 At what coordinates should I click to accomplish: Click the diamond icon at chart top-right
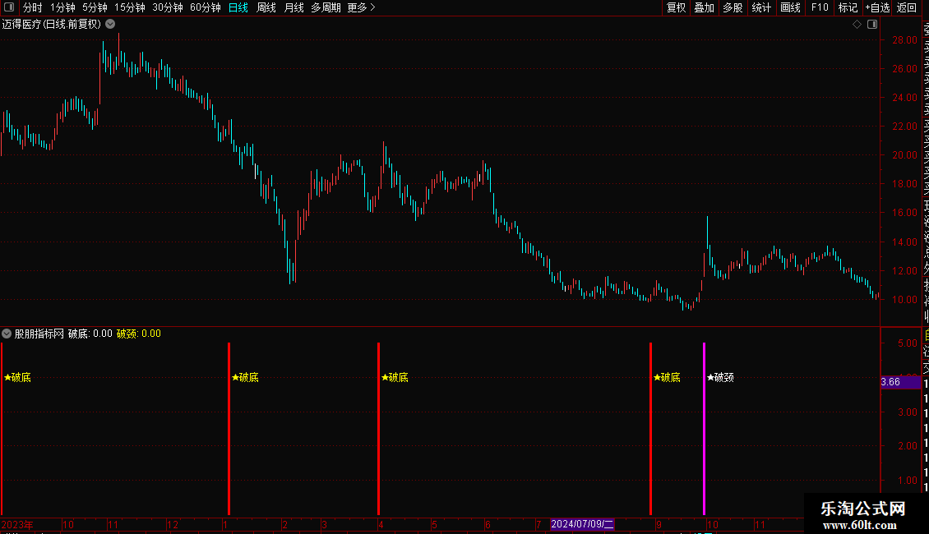coord(857,25)
